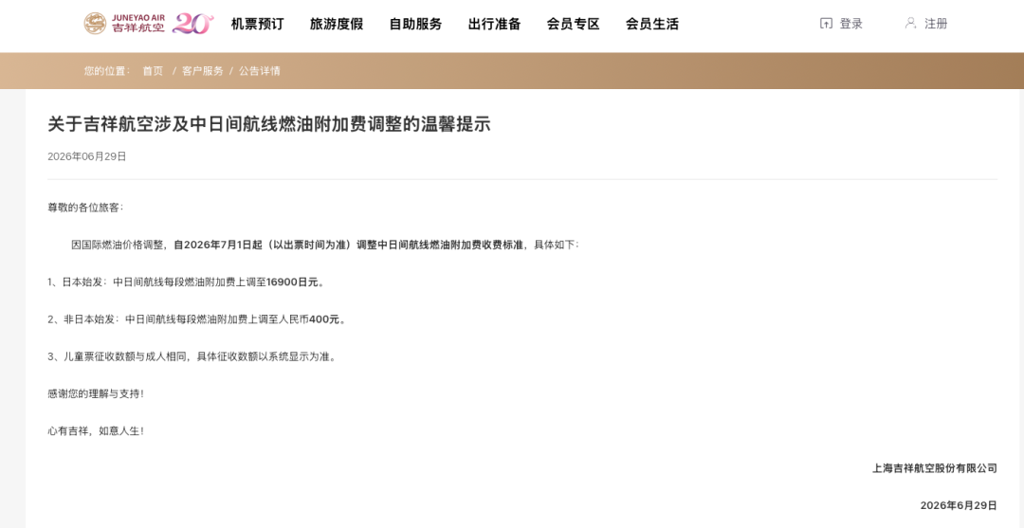1024x528 pixels.
Task: Open the 旅游度假 menu
Action: [337, 24]
